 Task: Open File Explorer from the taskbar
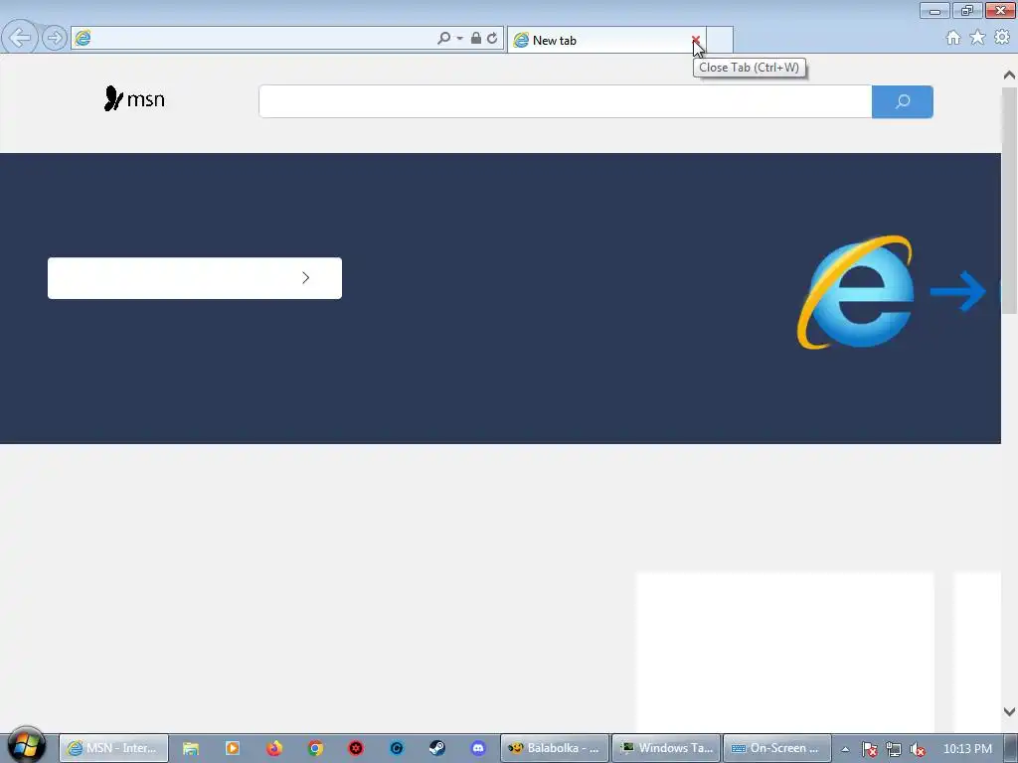[190, 749]
